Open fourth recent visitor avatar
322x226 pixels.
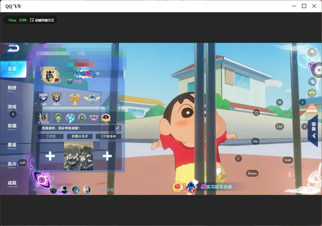(x=87, y=190)
